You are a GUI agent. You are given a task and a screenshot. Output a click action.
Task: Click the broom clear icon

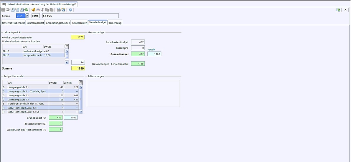pos(33,10)
